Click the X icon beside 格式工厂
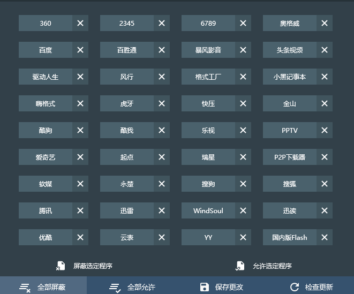This screenshot has height=294, width=354. (x=243, y=77)
